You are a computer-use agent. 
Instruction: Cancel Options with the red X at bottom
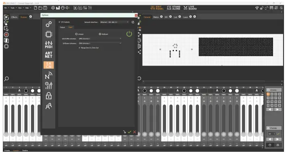point(135,132)
